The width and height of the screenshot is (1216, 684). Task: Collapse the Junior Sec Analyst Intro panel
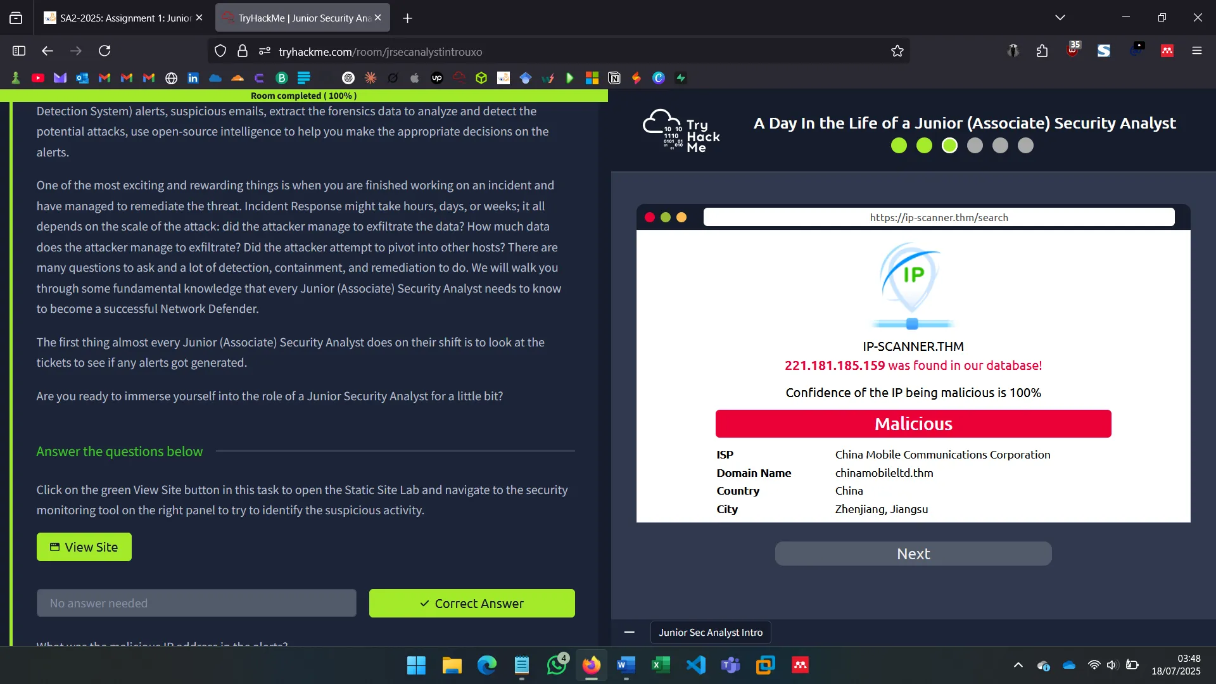tap(629, 632)
